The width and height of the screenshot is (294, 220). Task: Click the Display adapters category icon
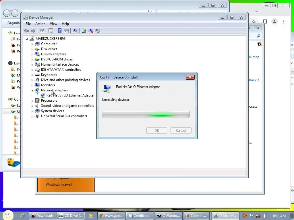37,54
